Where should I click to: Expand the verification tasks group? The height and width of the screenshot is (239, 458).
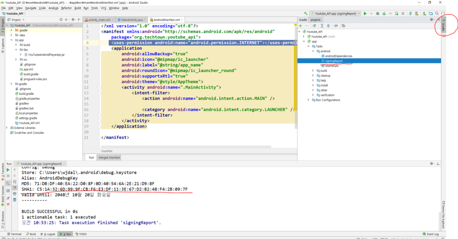pos(313,95)
